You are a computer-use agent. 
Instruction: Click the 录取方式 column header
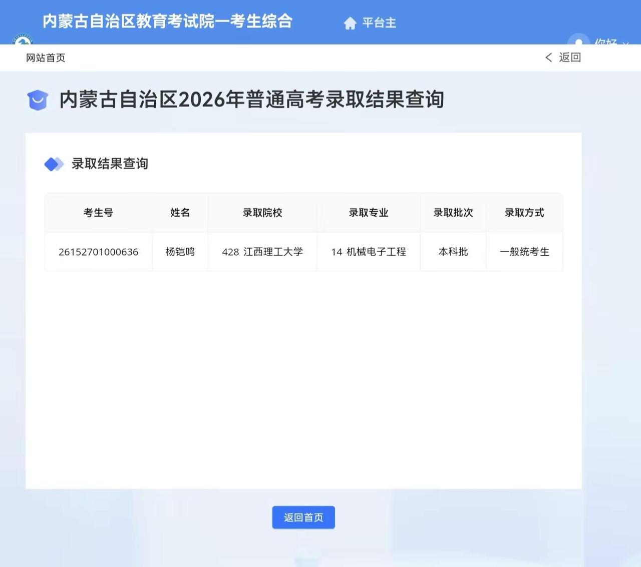click(524, 213)
